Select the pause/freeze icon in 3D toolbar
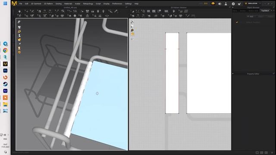276x155 pixels. point(93,12)
